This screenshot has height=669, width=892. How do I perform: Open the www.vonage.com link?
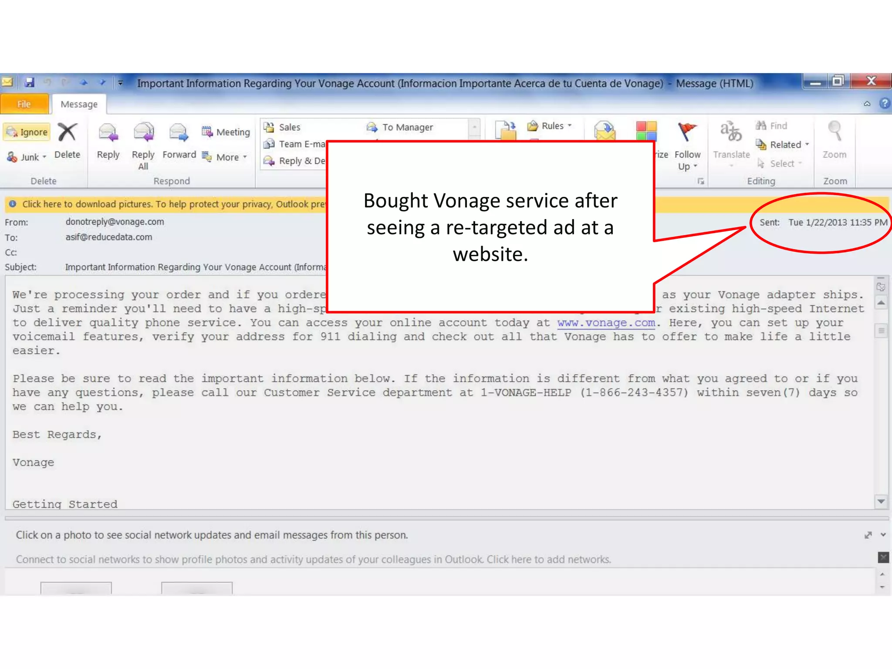[x=606, y=323]
